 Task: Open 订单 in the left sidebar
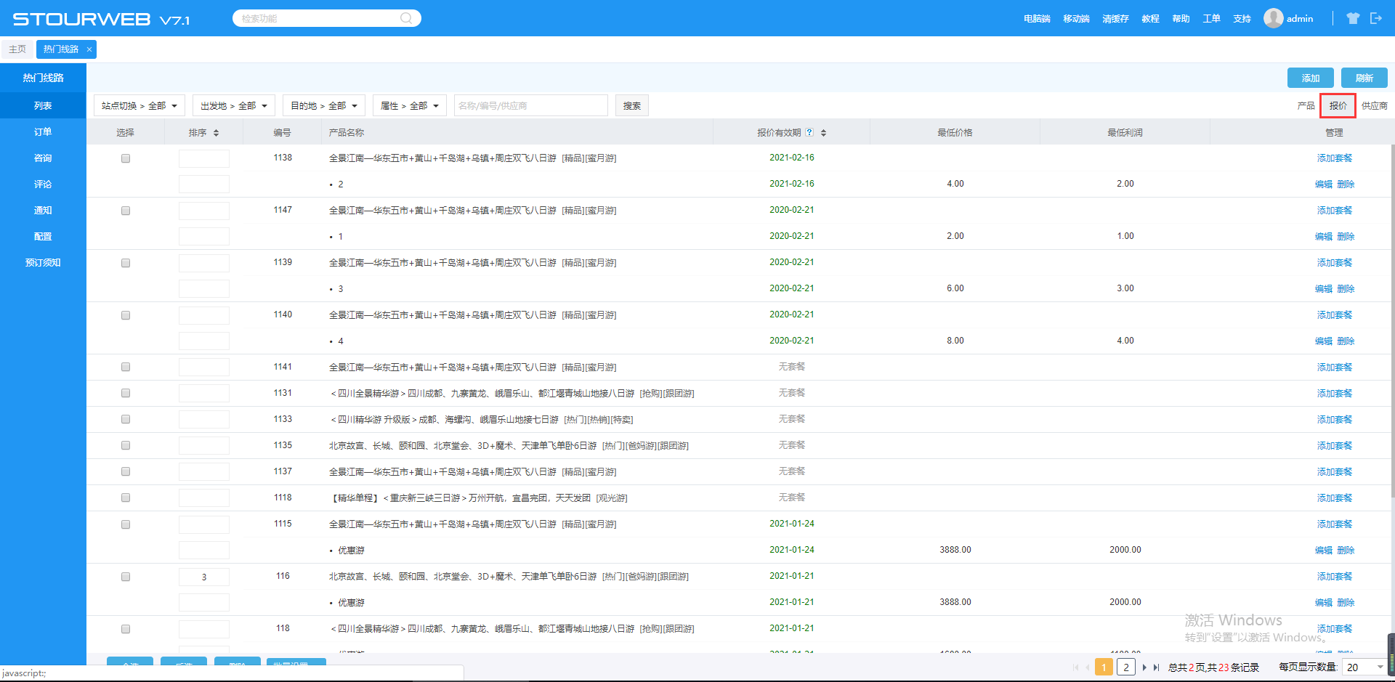click(x=43, y=131)
